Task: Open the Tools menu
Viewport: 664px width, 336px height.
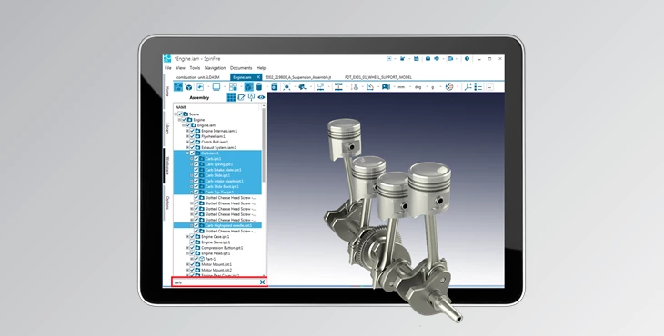Action: (195, 67)
